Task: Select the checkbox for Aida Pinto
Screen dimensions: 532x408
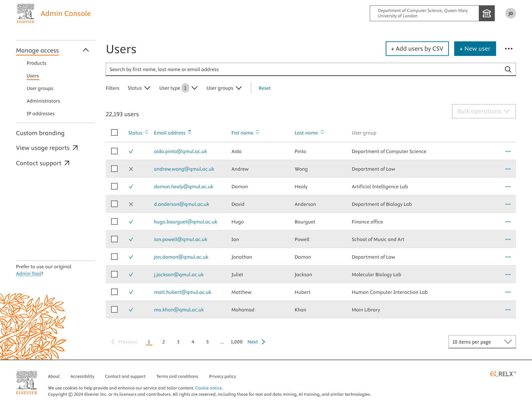Action: click(114, 151)
